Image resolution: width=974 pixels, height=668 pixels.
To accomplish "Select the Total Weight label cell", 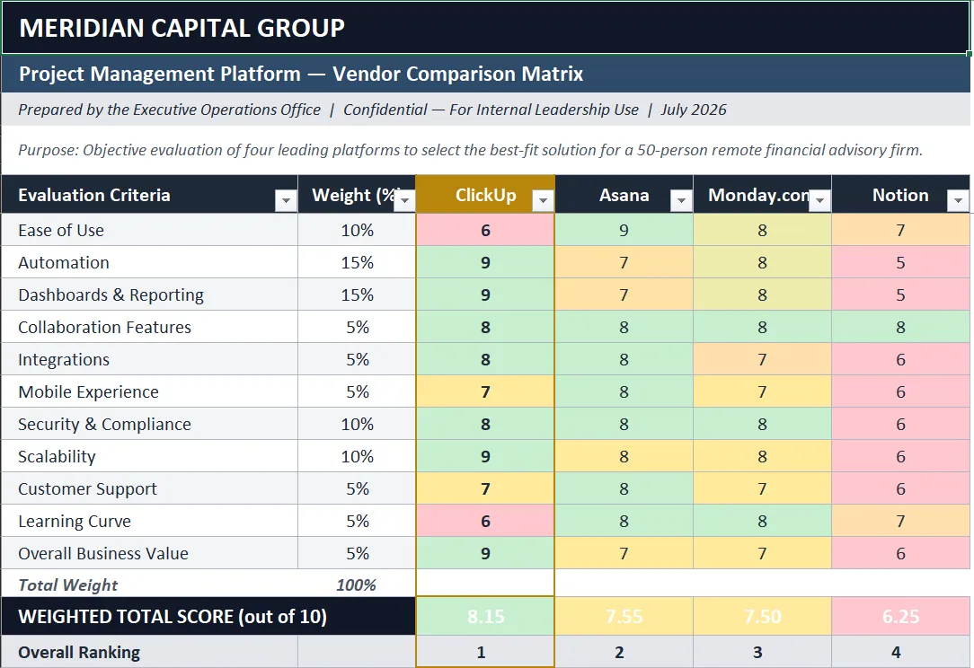I will click(150, 584).
